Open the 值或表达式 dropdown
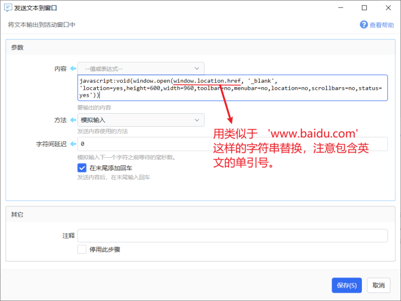 pos(141,69)
